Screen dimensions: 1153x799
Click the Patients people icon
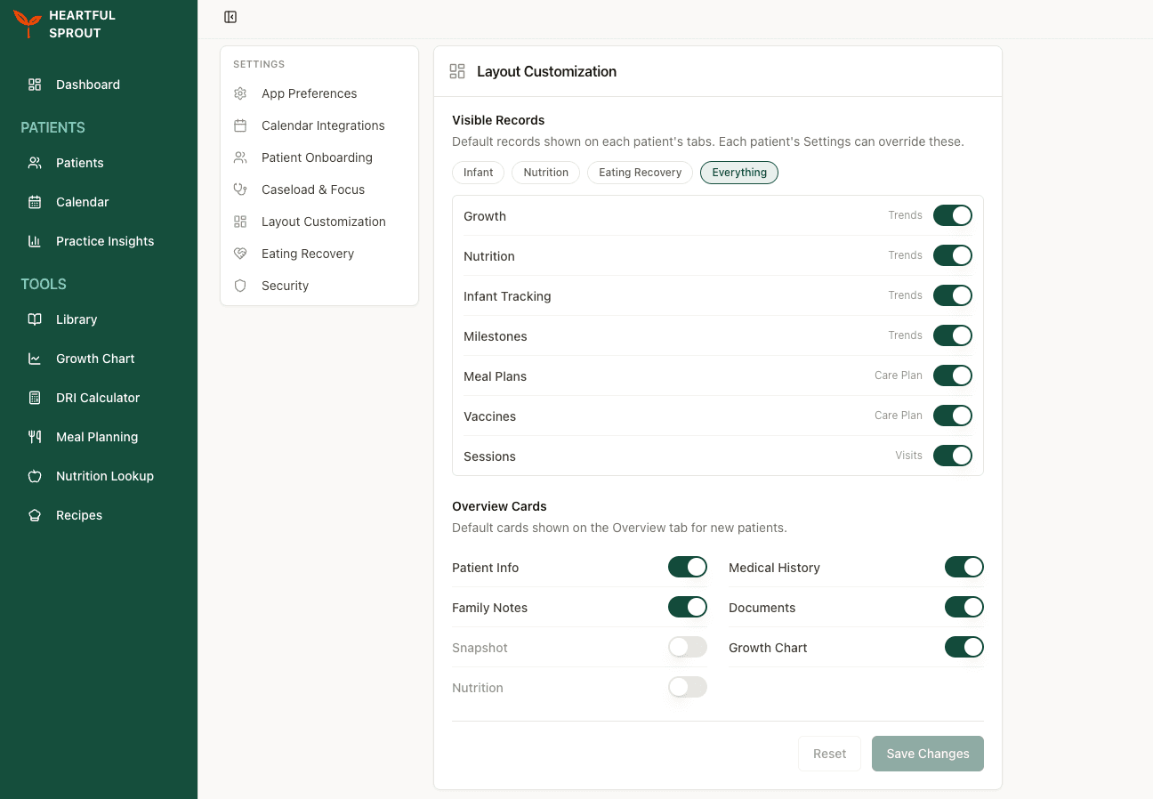point(35,163)
